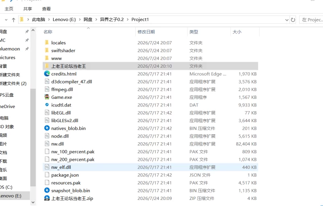The width and height of the screenshot is (323, 206).
Task: Select node.dll file icon
Action: [47, 136]
